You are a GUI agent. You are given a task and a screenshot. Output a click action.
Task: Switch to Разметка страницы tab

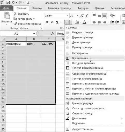point(60,8)
